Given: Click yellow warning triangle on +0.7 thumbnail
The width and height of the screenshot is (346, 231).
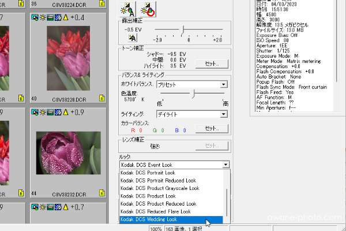Looking at the screenshot, I should (66, 207).
